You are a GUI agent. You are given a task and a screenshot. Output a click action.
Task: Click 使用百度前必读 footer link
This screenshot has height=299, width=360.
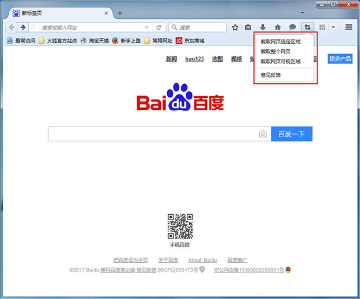(117, 270)
